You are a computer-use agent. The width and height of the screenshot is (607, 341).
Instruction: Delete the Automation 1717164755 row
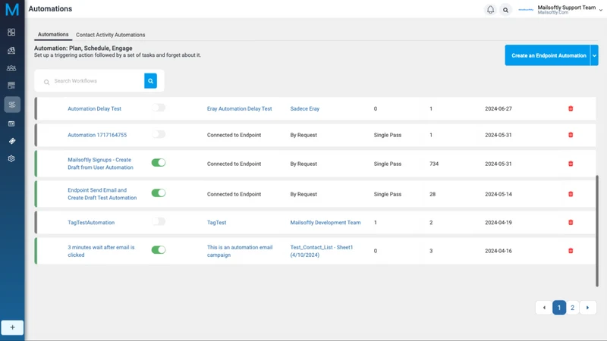(571, 135)
